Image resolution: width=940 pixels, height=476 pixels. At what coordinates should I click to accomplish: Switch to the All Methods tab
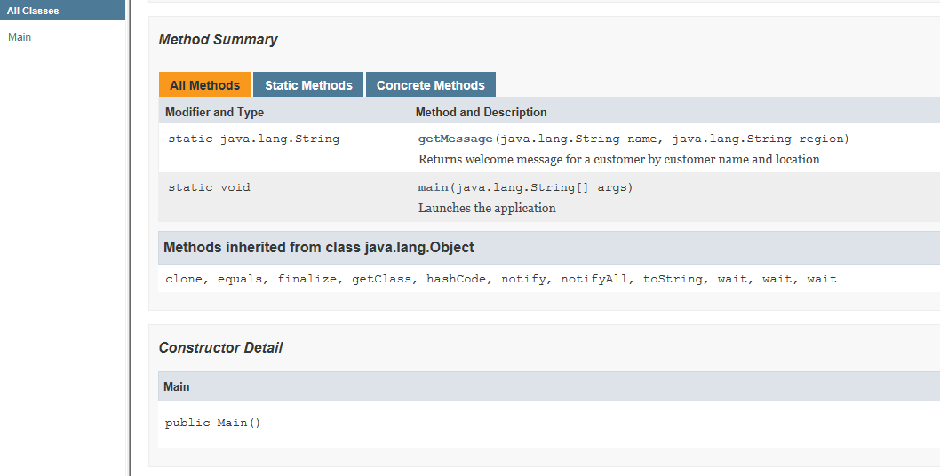coord(204,85)
